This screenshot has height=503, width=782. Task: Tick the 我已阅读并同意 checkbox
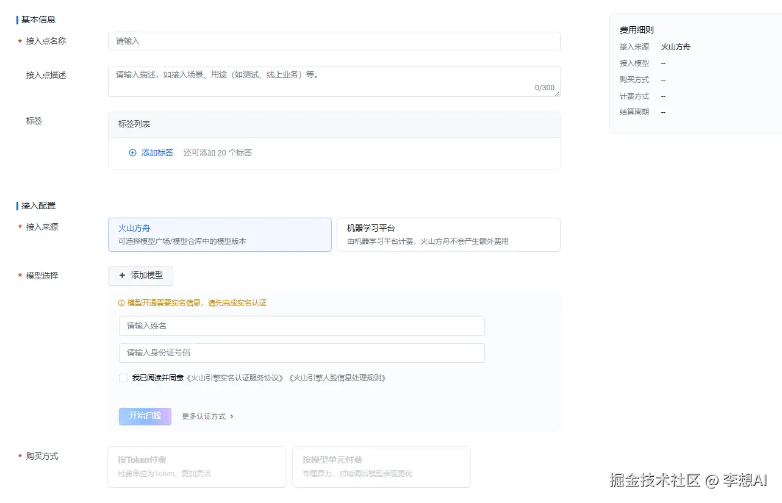123,378
